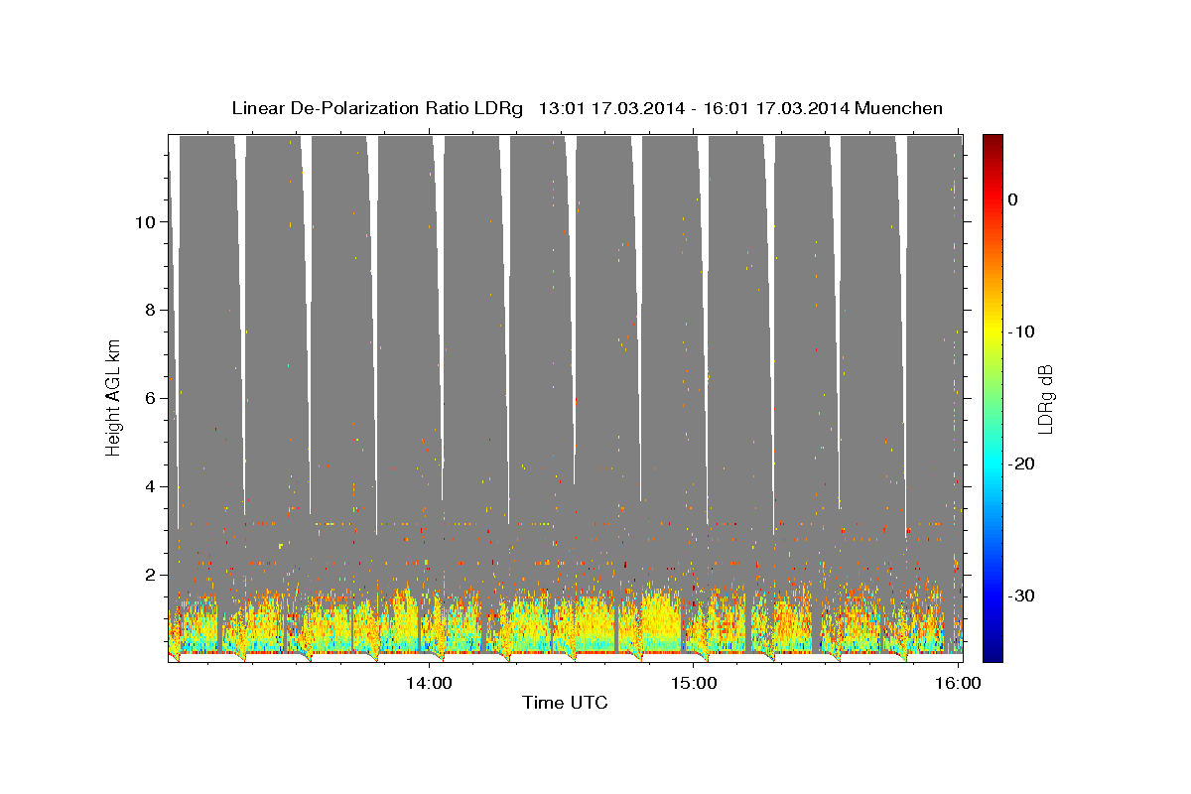
Task: Click the 10 km height tick label
Action: 142,221
